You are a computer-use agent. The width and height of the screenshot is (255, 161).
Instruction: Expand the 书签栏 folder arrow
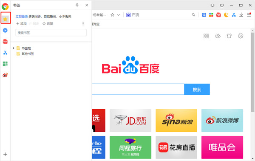click(14, 48)
